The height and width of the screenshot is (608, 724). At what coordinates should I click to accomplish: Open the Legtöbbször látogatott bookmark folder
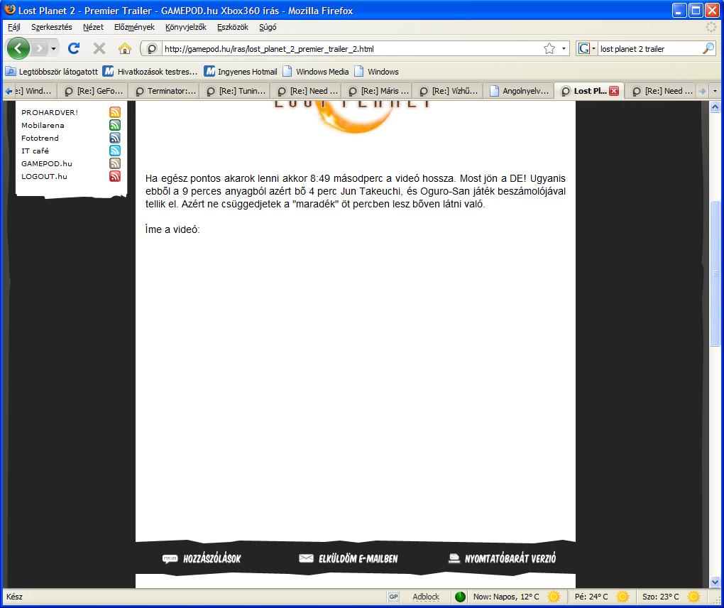click(x=52, y=72)
